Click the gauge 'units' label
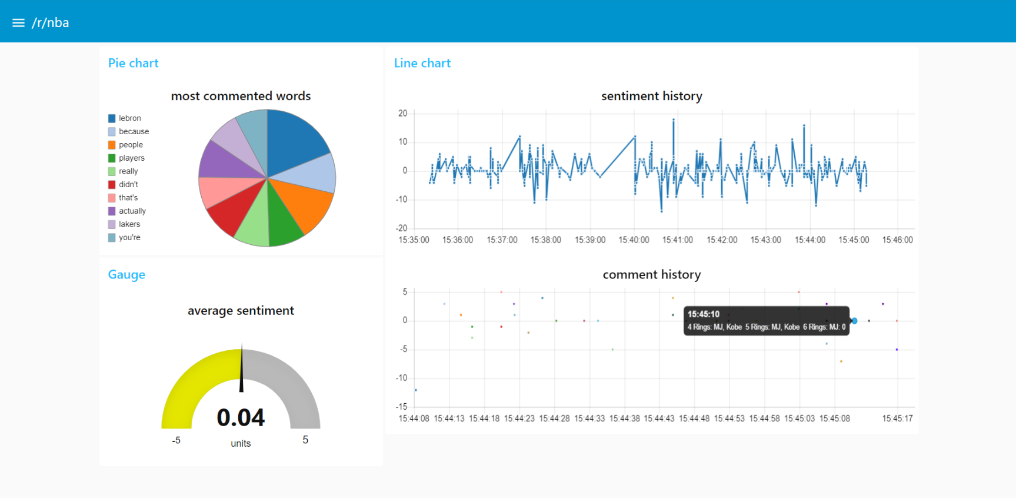This screenshot has width=1016, height=498. tap(241, 444)
